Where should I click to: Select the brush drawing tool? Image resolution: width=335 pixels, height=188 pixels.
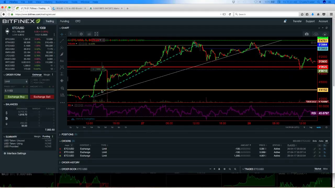[62, 54]
